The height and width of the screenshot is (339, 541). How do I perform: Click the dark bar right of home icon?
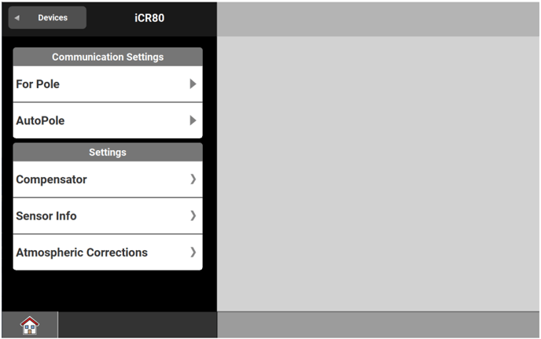[137, 325]
